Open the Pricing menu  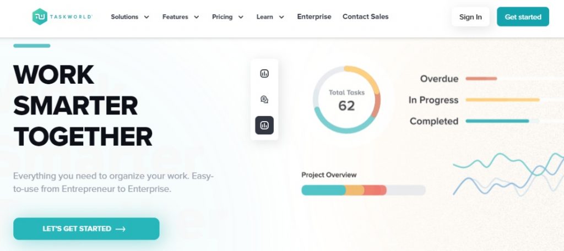click(x=223, y=17)
